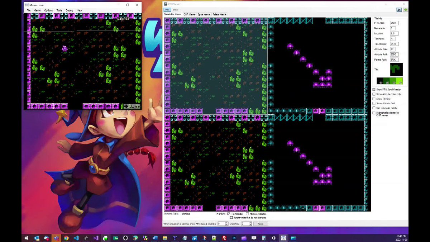
Task: Disable Show PPU Scroll Overlay checkbox
Action: coord(374,89)
